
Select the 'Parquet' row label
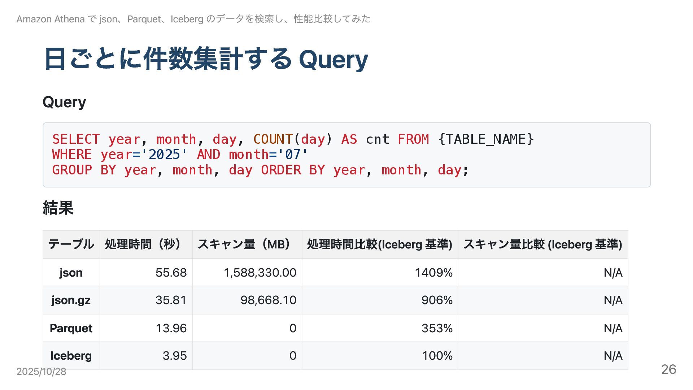71,328
